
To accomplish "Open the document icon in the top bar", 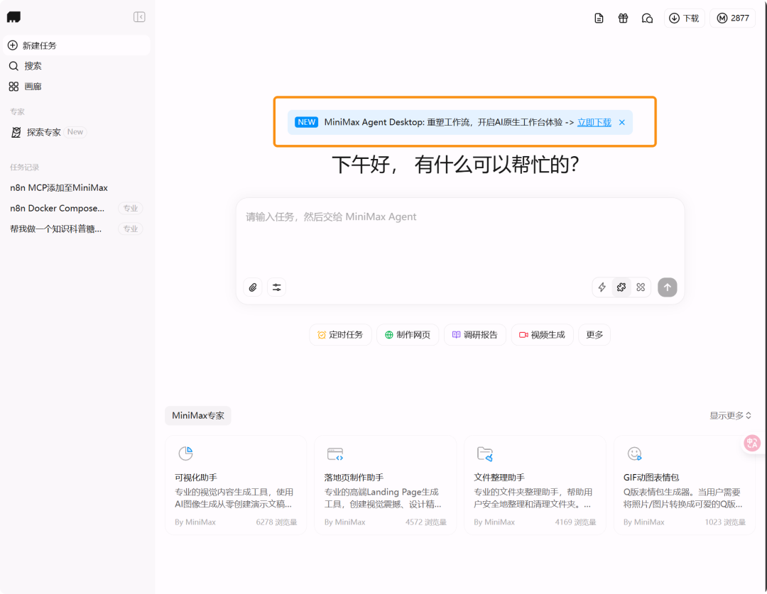I will 599,18.
